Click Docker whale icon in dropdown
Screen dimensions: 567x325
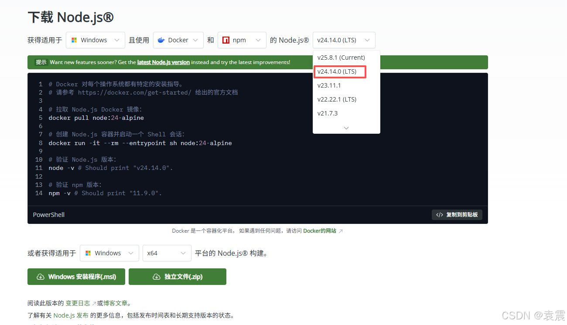[161, 40]
